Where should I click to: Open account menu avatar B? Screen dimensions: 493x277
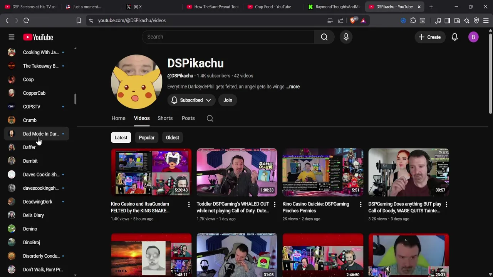click(473, 37)
